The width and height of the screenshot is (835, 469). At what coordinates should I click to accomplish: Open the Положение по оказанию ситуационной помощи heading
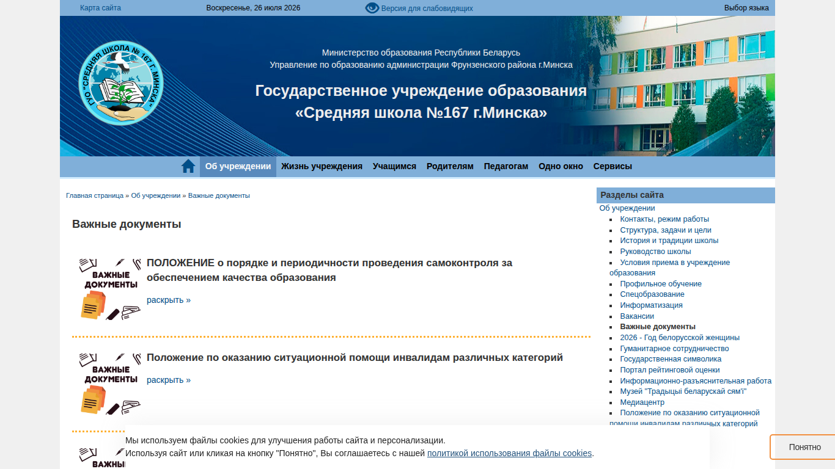click(x=355, y=357)
